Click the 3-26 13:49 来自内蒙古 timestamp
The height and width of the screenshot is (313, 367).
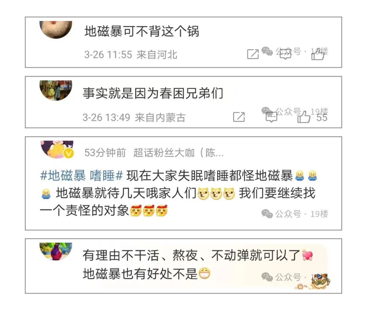134,117
